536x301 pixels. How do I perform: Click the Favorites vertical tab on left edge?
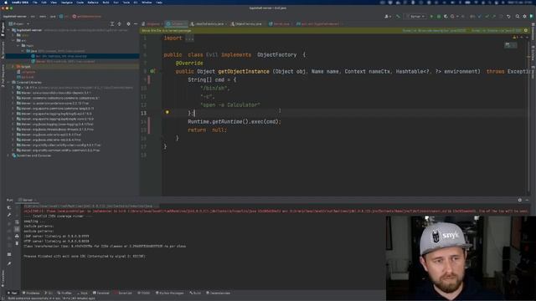tap(3, 279)
